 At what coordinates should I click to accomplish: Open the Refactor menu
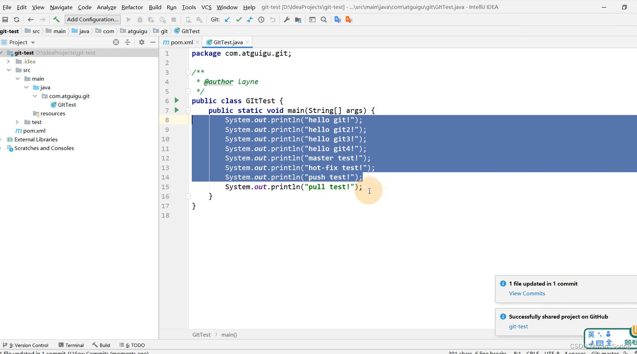[132, 7]
